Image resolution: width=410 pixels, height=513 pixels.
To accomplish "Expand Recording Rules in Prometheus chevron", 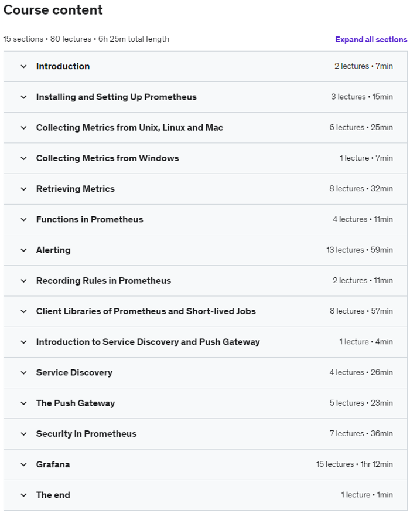I will click(x=23, y=281).
